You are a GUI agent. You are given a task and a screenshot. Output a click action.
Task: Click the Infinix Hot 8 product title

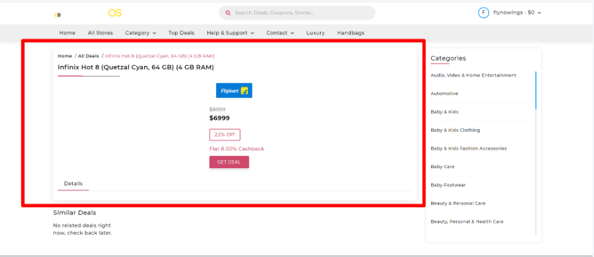pyautogui.click(x=135, y=67)
